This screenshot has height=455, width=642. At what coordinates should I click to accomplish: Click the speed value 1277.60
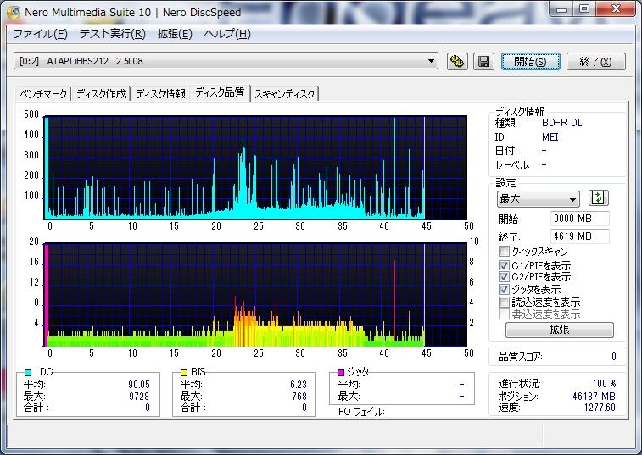[x=600, y=408]
